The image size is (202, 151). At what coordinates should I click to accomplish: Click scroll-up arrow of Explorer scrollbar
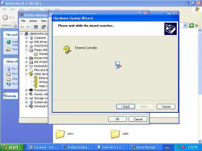(x=200, y=30)
